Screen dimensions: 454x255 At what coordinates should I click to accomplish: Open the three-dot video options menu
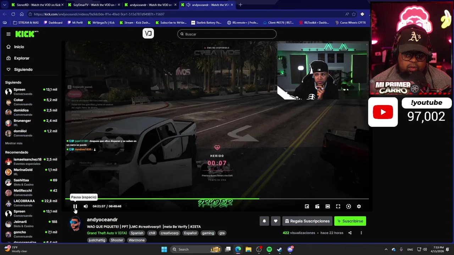(x=361, y=233)
